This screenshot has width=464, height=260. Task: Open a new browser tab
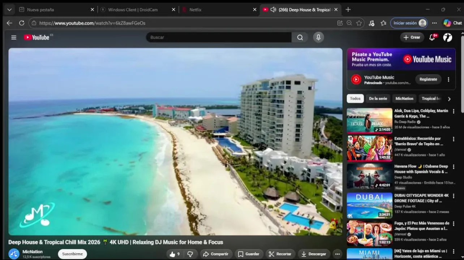click(x=348, y=10)
